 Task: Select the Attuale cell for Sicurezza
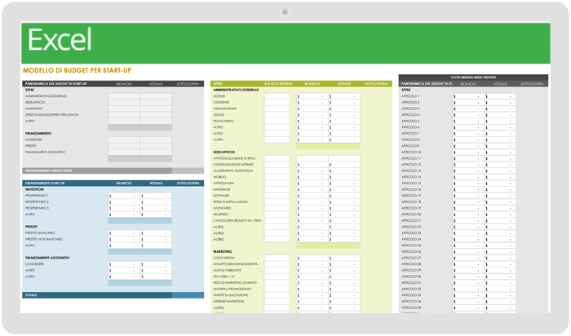(344, 214)
